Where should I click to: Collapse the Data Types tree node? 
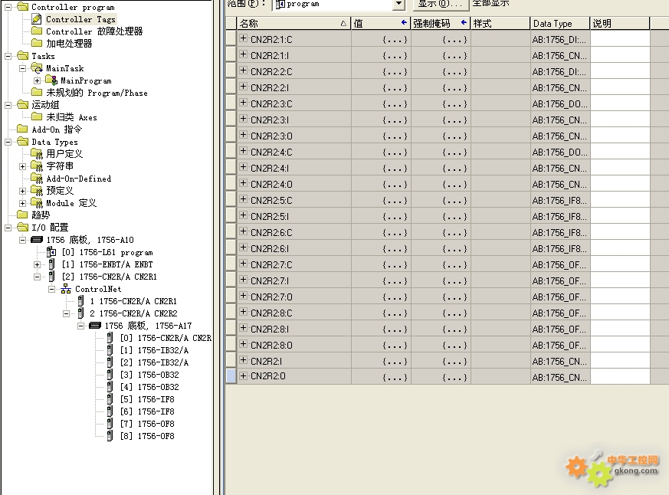click(x=8, y=142)
